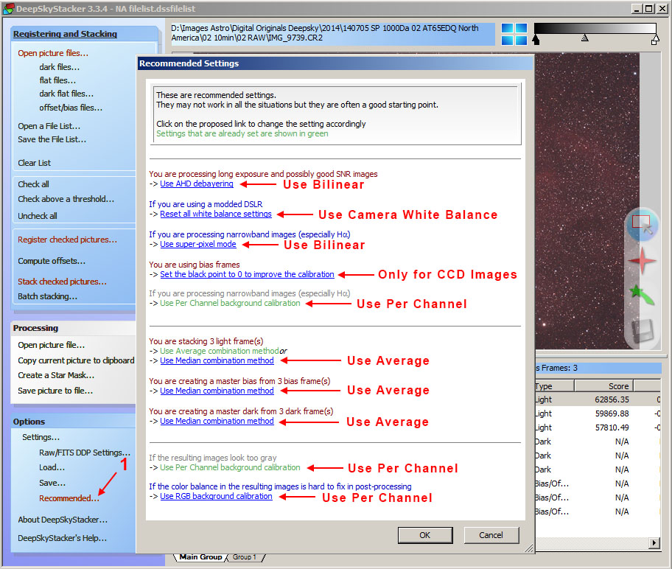Click the white point slider marker
The width and height of the screenshot is (672, 569).
655,40
